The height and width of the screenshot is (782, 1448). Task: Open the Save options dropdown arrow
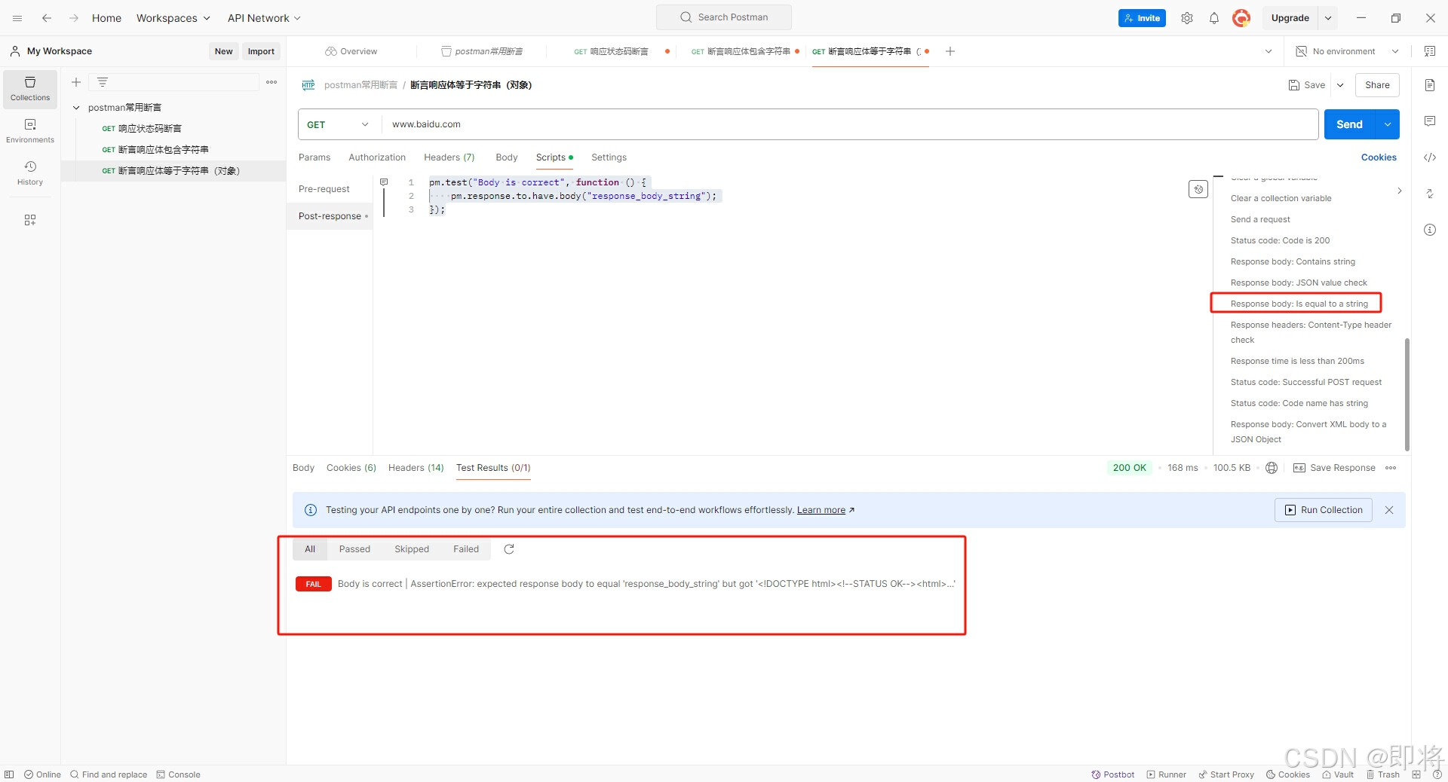(x=1340, y=85)
